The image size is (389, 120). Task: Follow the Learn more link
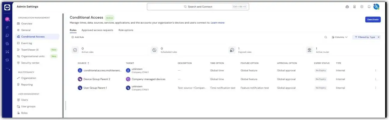pos(217,23)
